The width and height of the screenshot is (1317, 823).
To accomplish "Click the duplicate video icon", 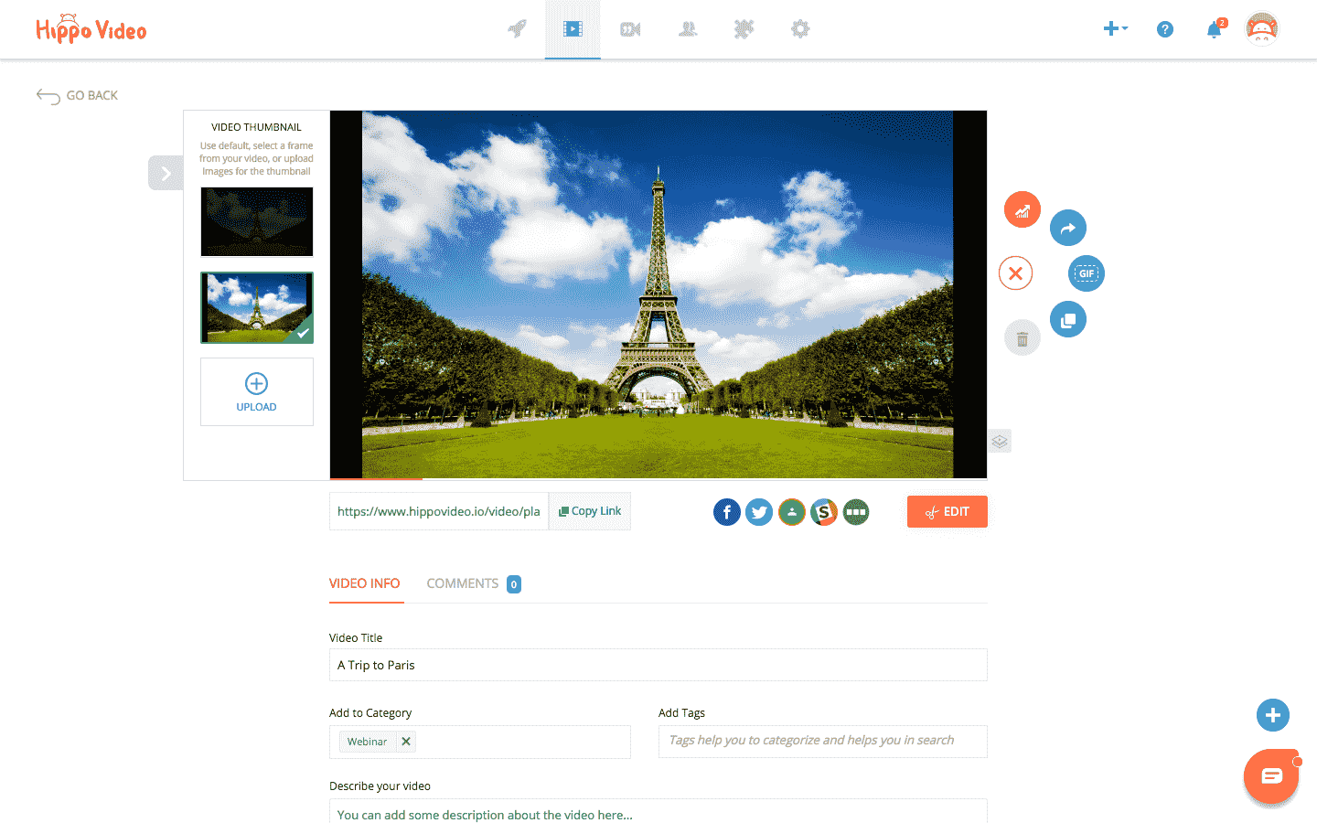I will (1067, 318).
